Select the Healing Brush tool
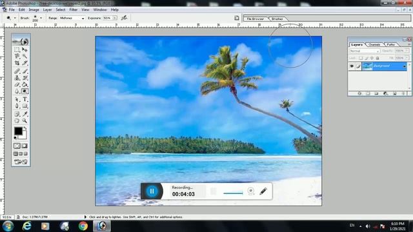This screenshot has width=413, height=232. pos(17,71)
